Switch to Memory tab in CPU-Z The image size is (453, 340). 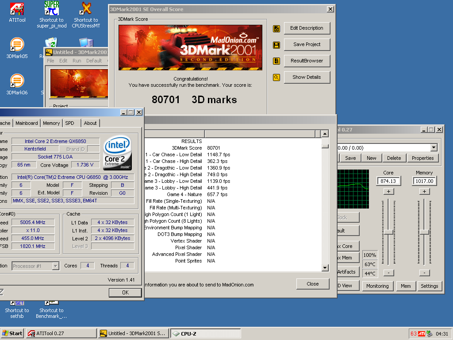[51, 123]
